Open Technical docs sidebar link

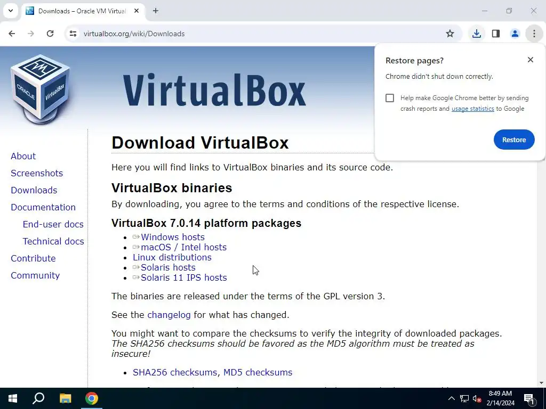pos(53,241)
